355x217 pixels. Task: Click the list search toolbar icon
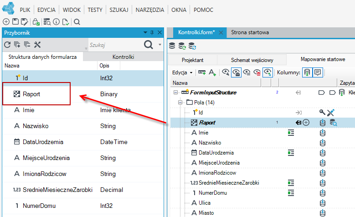(47, 22)
